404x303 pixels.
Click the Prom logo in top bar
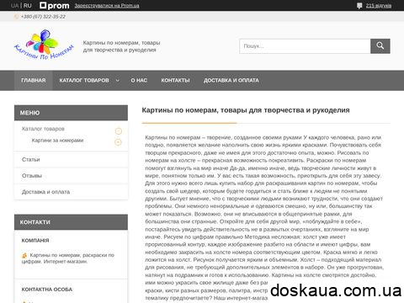point(55,5)
